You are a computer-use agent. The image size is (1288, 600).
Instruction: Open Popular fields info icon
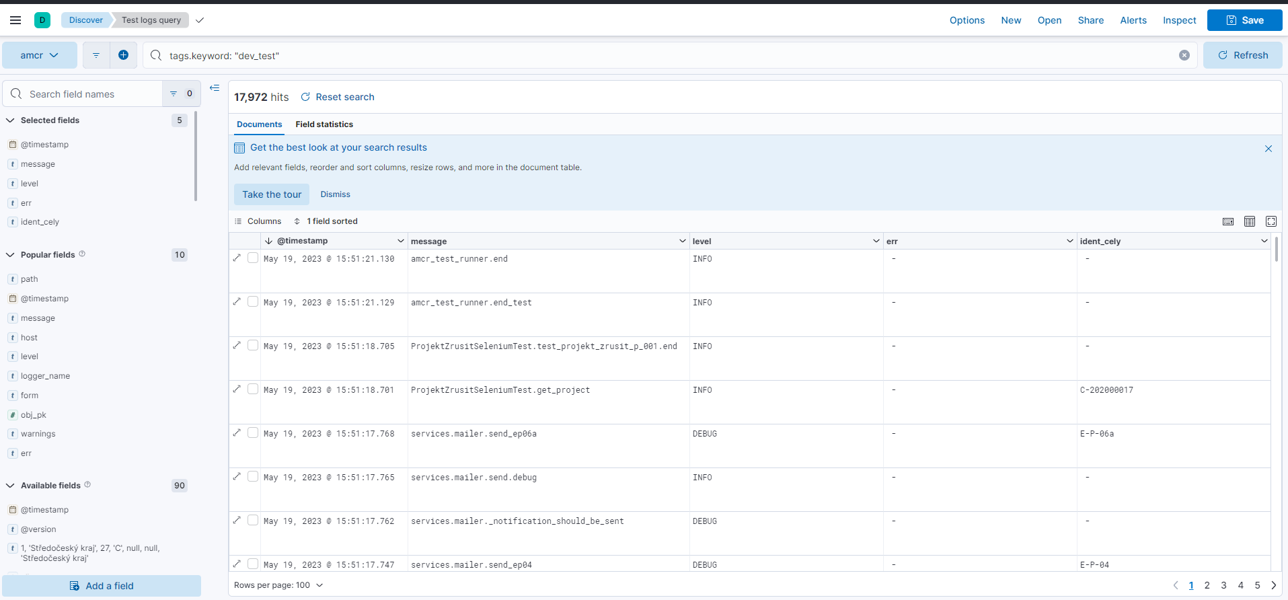(x=82, y=254)
